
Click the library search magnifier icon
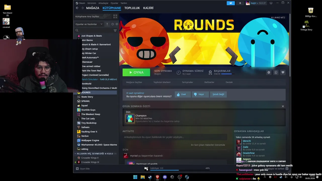point(77,30)
